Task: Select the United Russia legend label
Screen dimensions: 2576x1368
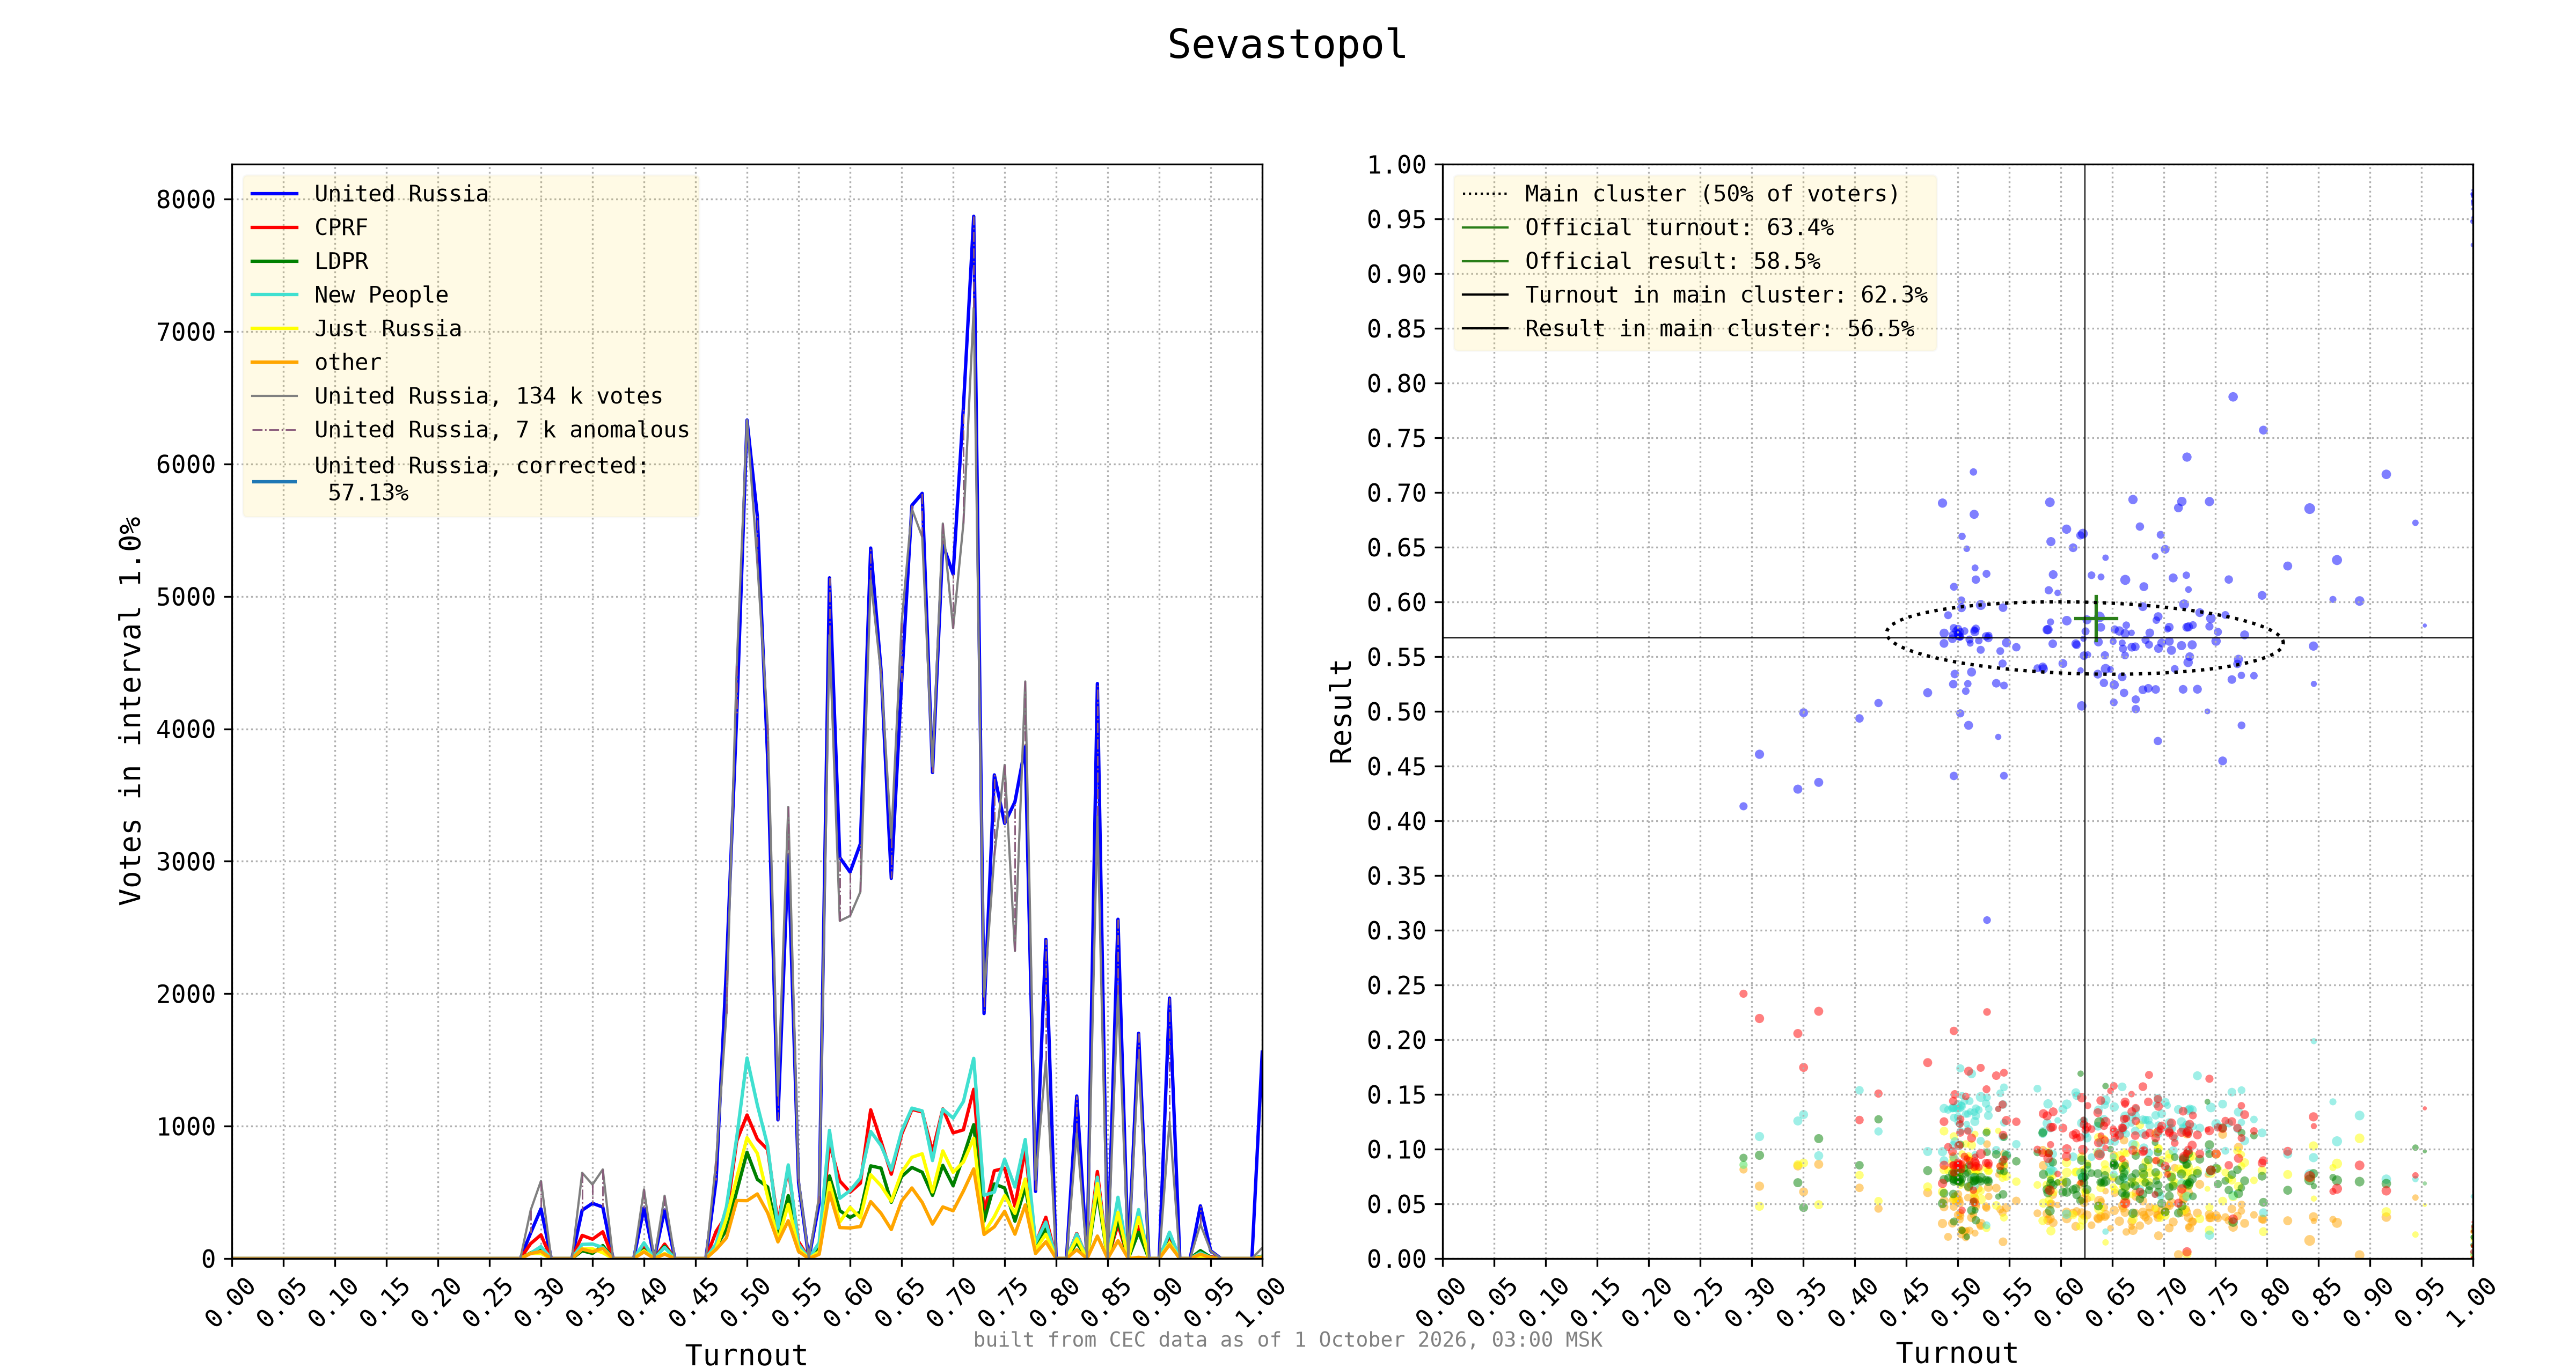Action: tap(401, 194)
